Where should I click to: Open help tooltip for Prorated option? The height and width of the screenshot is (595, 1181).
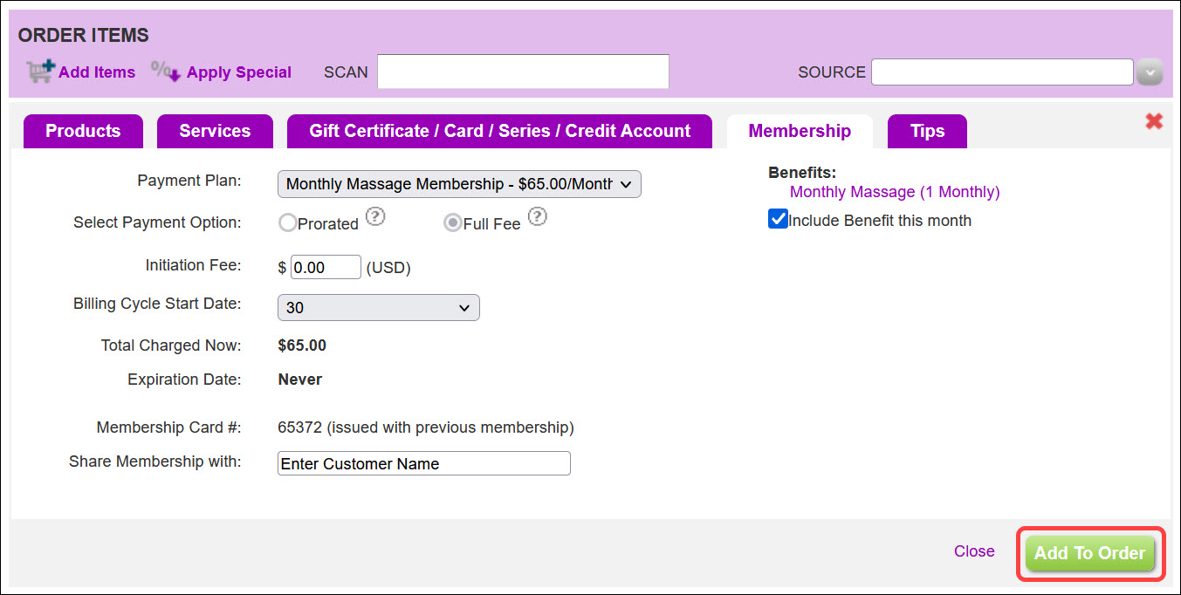(x=375, y=216)
